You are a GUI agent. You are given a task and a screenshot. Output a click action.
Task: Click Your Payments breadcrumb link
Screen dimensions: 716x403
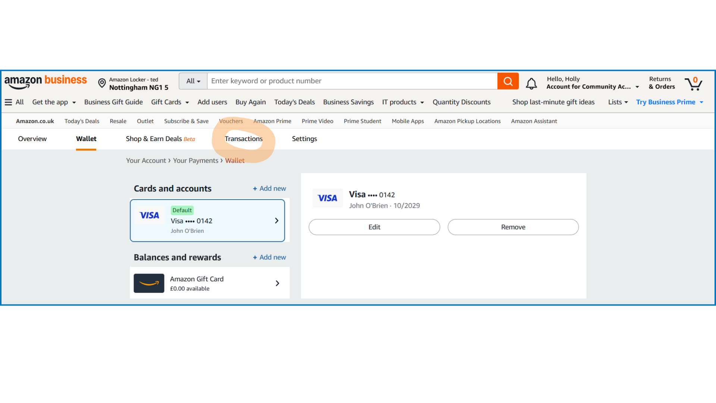[195, 160]
